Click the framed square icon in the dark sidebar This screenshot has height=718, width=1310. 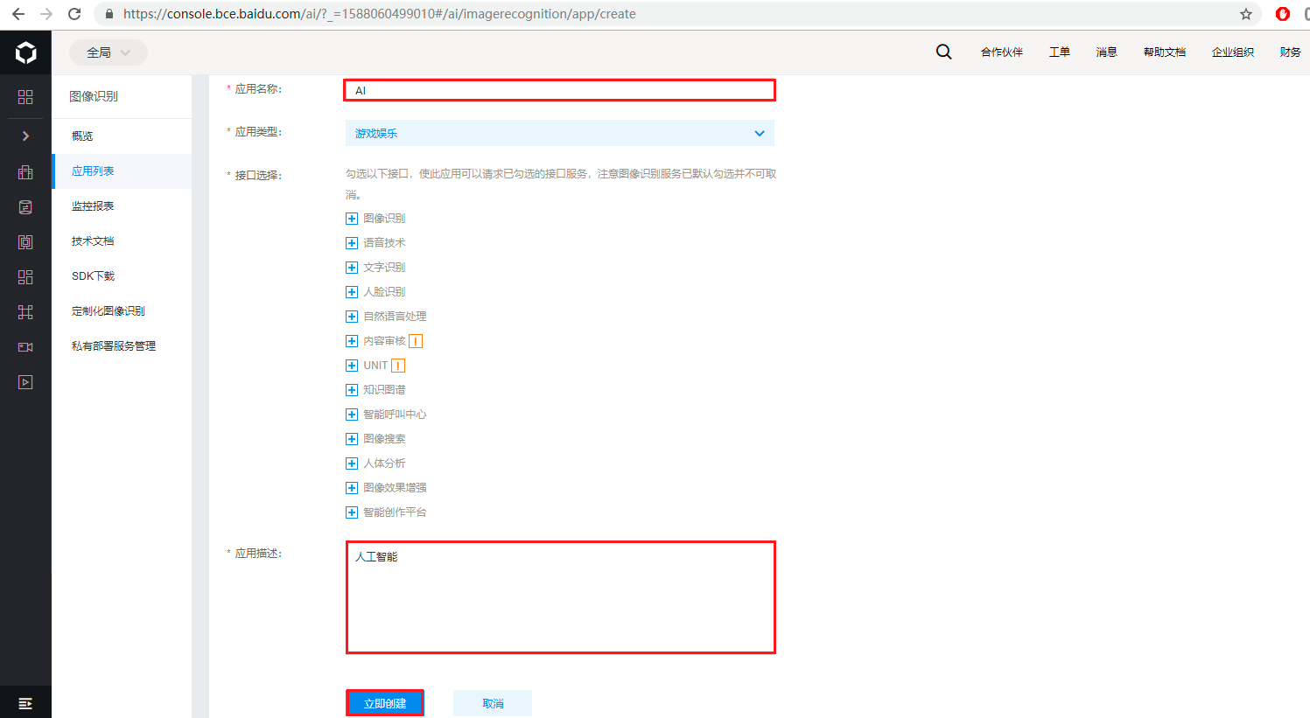click(x=25, y=242)
